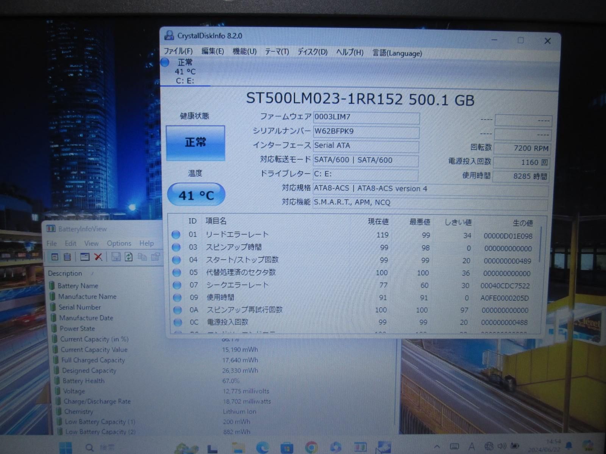The image size is (606, 454).
Task: Open Microsoft Edge from the taskbar
Action: 262,448
